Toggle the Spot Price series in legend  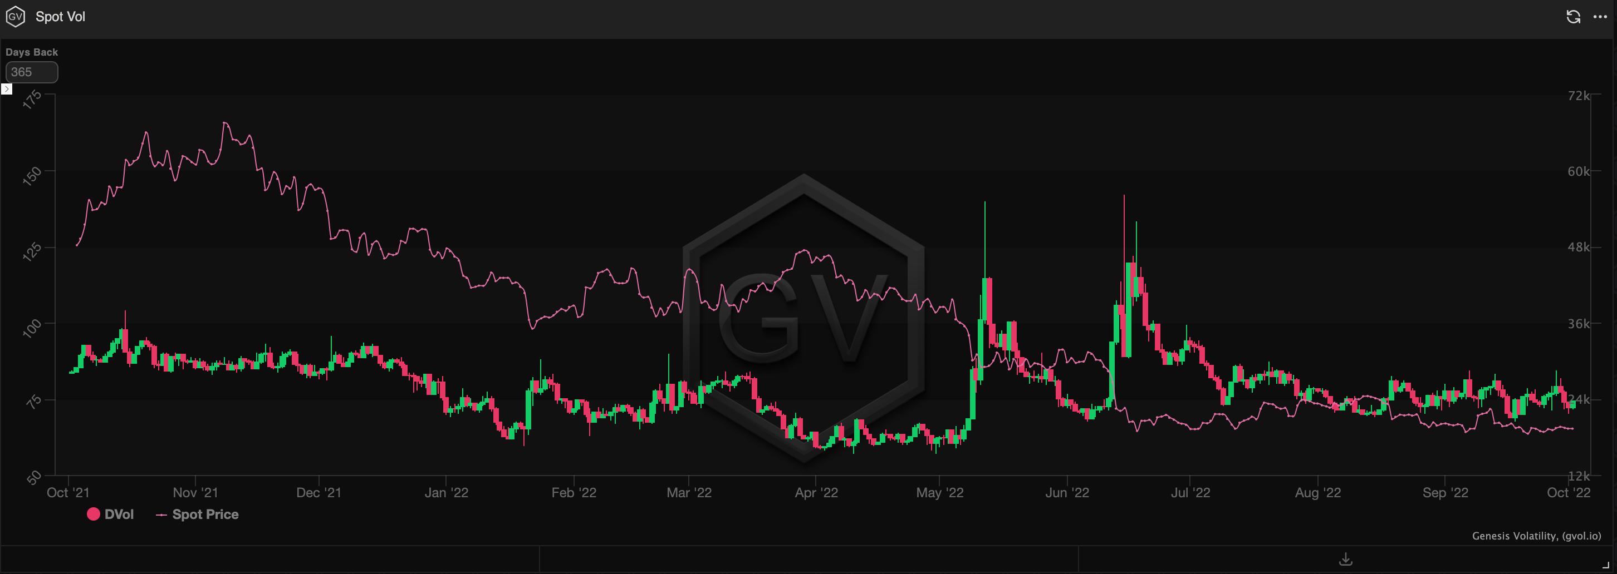[197, 514]
